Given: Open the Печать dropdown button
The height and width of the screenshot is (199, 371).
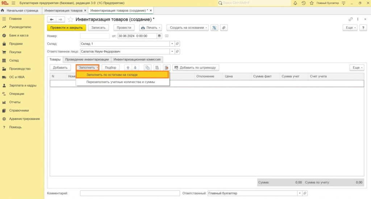Looking at the screenshot, I should pyautogui.click(x=150, y=28).
